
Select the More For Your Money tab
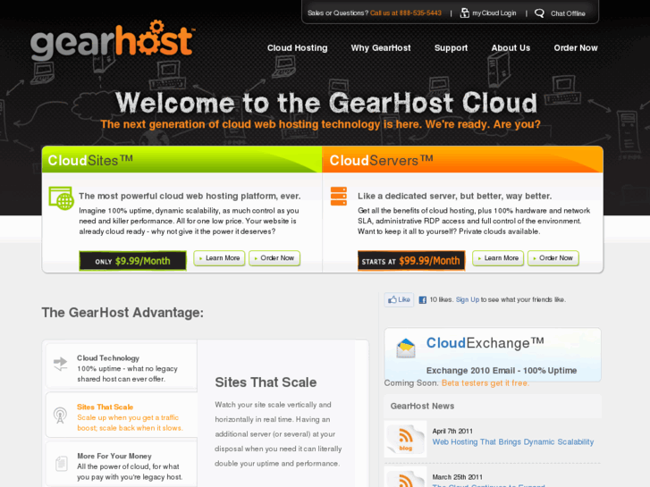pyautogui.click(x=122, y=464)
